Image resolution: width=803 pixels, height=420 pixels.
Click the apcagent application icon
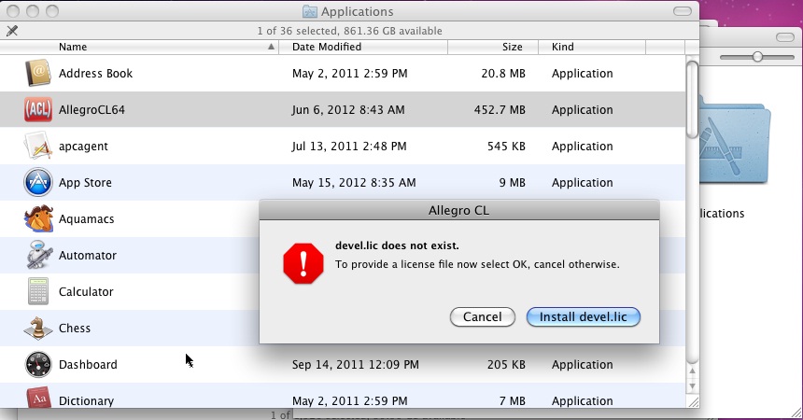(37, 146)
